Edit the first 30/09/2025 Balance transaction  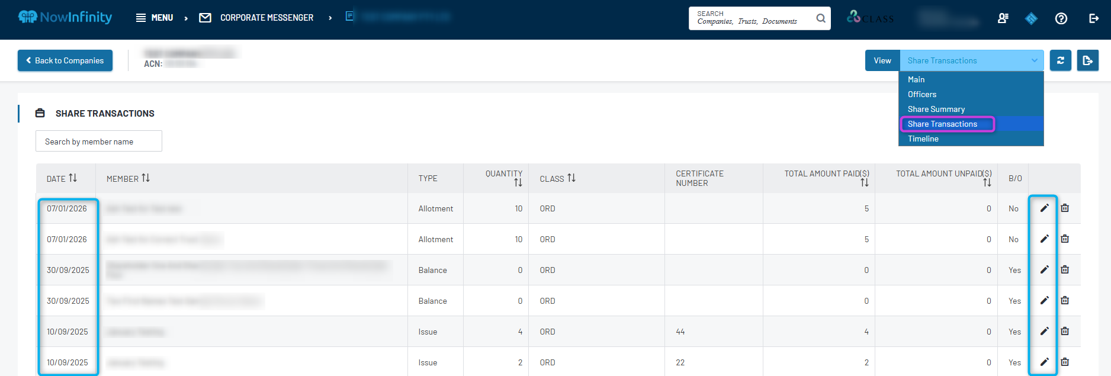[1044, 269]
